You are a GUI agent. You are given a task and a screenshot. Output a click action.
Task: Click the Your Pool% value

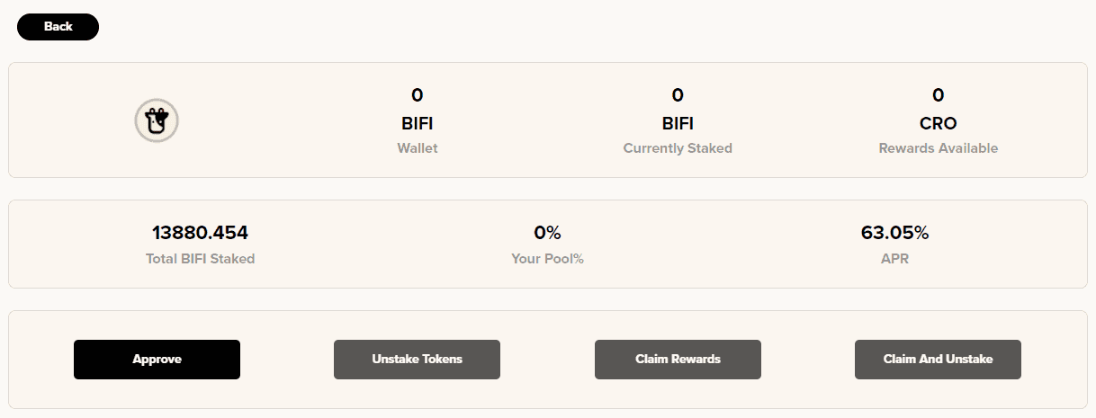[x=547, y=233]
